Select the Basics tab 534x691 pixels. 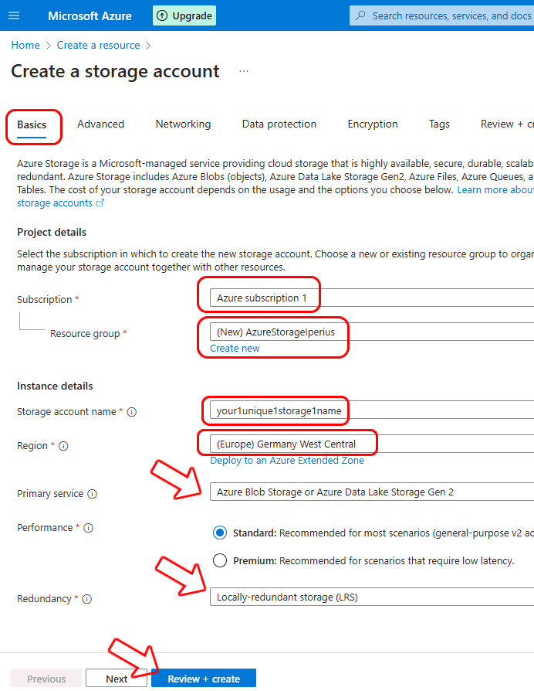(x=32, y=125)
